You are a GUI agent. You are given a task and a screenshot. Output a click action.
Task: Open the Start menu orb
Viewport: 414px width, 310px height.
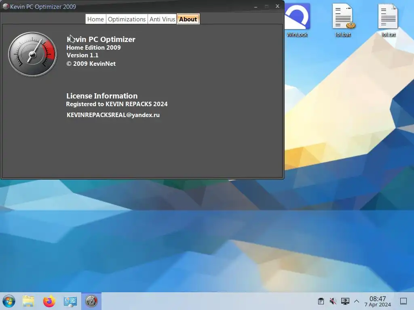tap(9, 301)
